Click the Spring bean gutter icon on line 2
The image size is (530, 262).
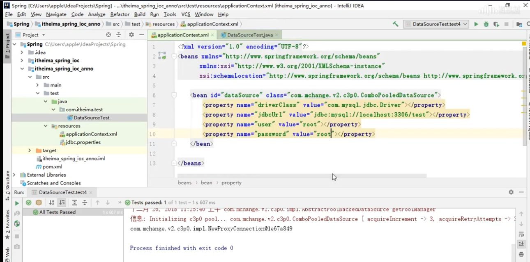click(162, 56)
